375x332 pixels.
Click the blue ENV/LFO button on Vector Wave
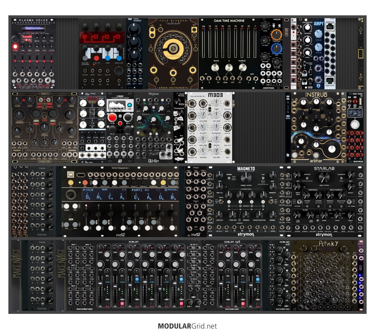click(x=119, y=58)
